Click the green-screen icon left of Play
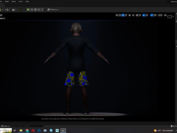This screenshot has height=133, width=177. point(21,10)
